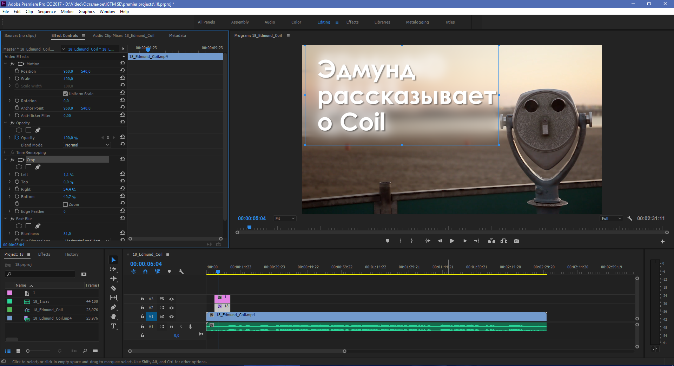Open timeline display settings wrench
The image size is (674, 366).
[x=181, y=272]
